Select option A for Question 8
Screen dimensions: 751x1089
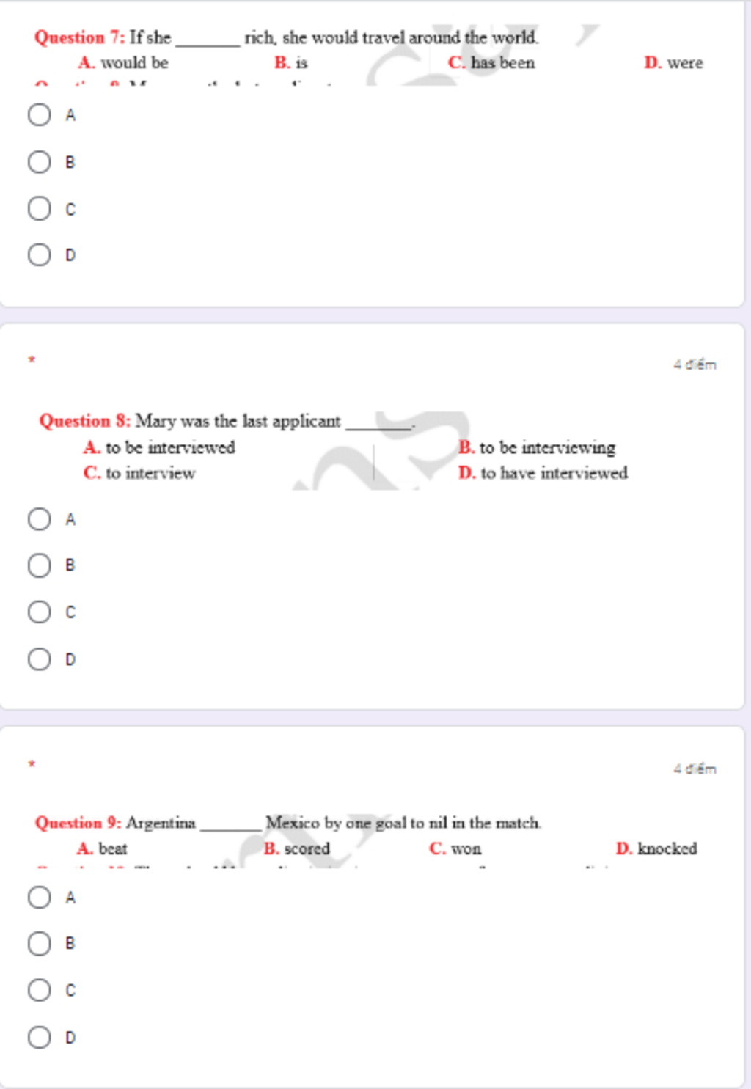coord(40,519)
